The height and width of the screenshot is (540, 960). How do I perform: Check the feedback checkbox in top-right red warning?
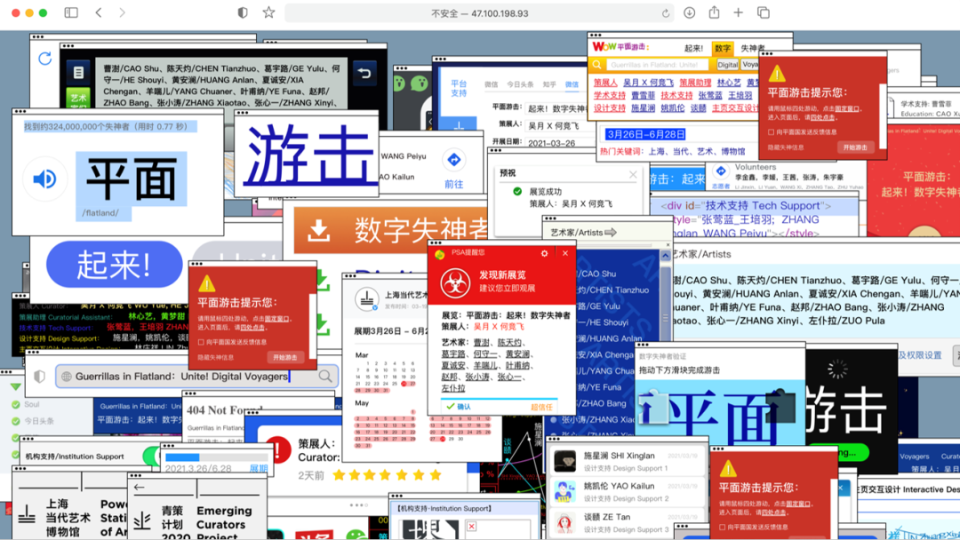771,132
